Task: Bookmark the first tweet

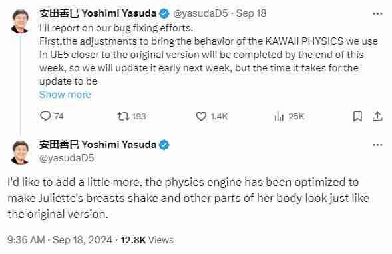Action: pos(357,117)
